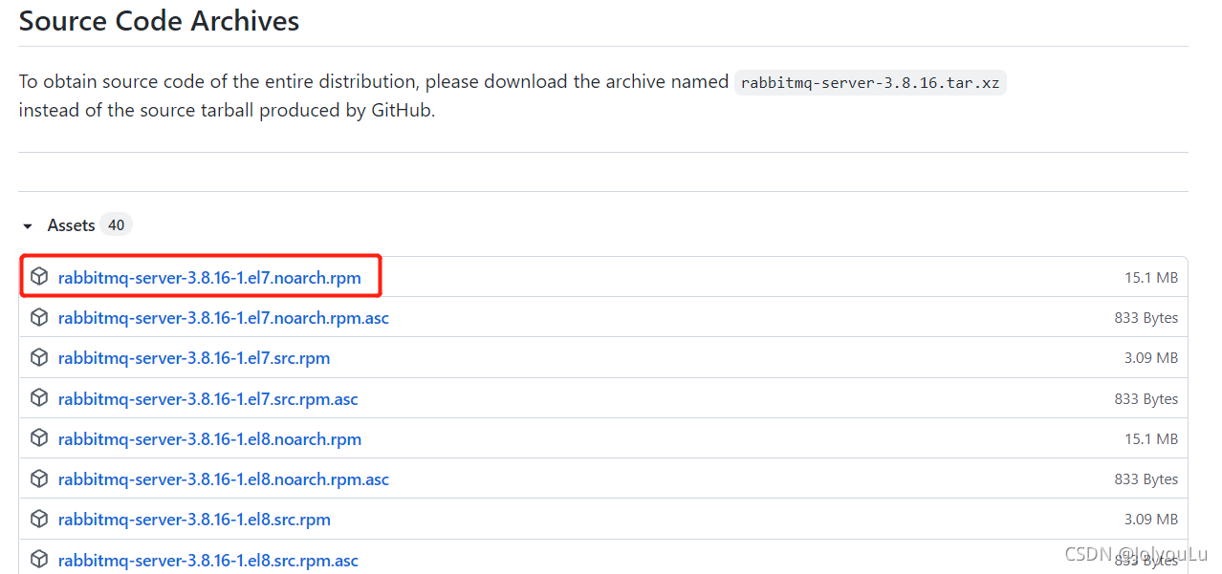The width and height of the screenshot is (1222, 574).
Task: Click the Source Code Archives heading
Action: tap(160, 21)
